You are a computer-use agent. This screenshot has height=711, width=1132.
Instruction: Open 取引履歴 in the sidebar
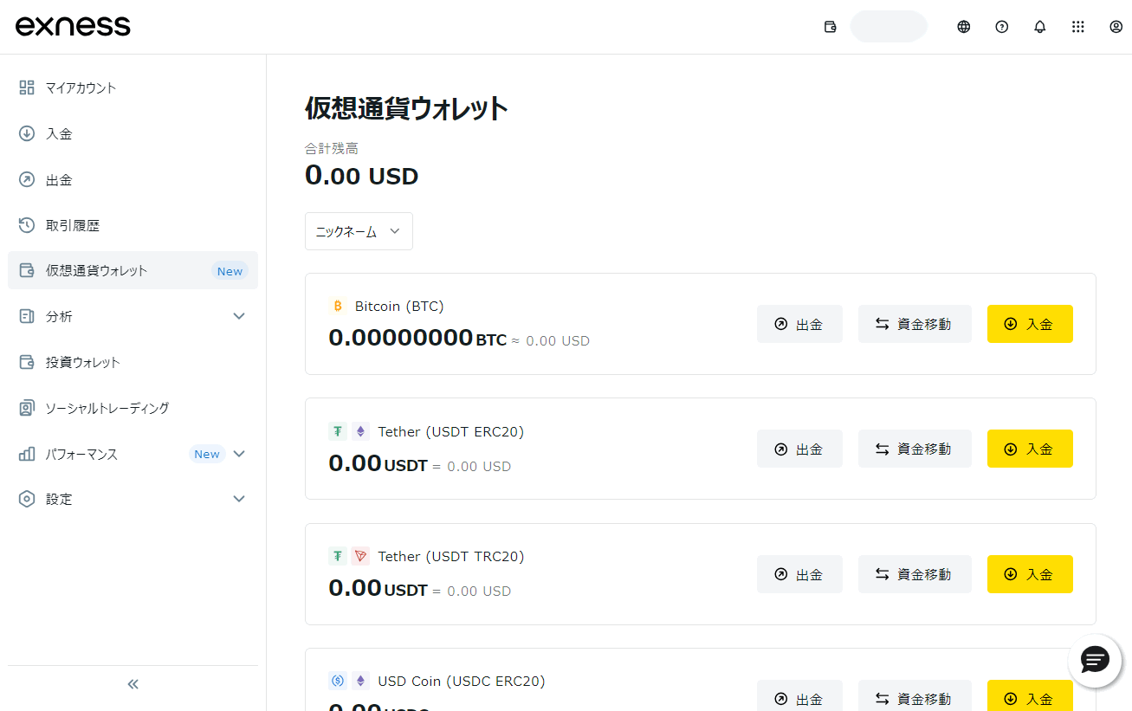[133, 225]
